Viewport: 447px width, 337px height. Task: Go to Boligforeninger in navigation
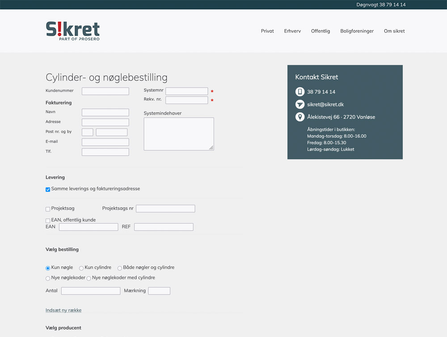[x=357, y=31]
